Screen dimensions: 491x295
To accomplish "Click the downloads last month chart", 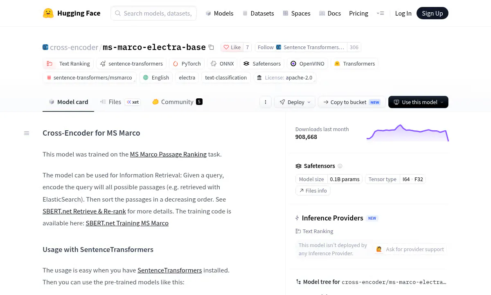I will pyautogui.click(x=408, y=133).
